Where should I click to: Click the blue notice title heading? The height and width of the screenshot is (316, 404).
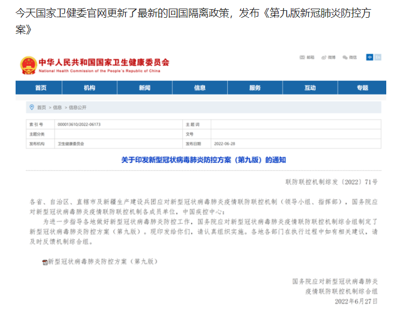(204, 160)
